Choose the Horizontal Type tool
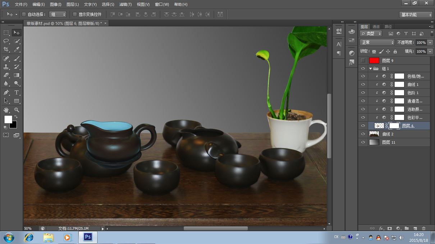The image size is (435, 244). 17,93
